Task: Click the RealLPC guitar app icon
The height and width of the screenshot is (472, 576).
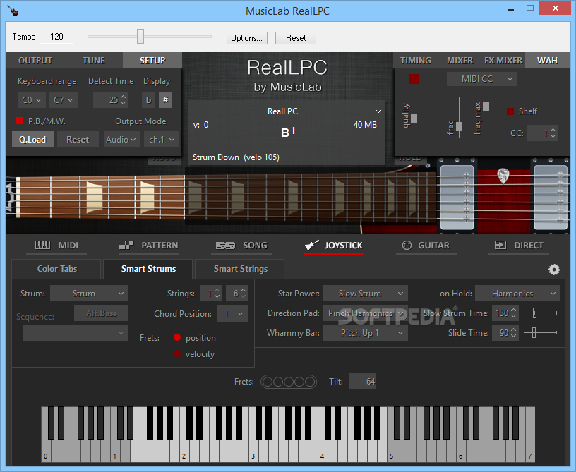Action: tap(13, 11)
